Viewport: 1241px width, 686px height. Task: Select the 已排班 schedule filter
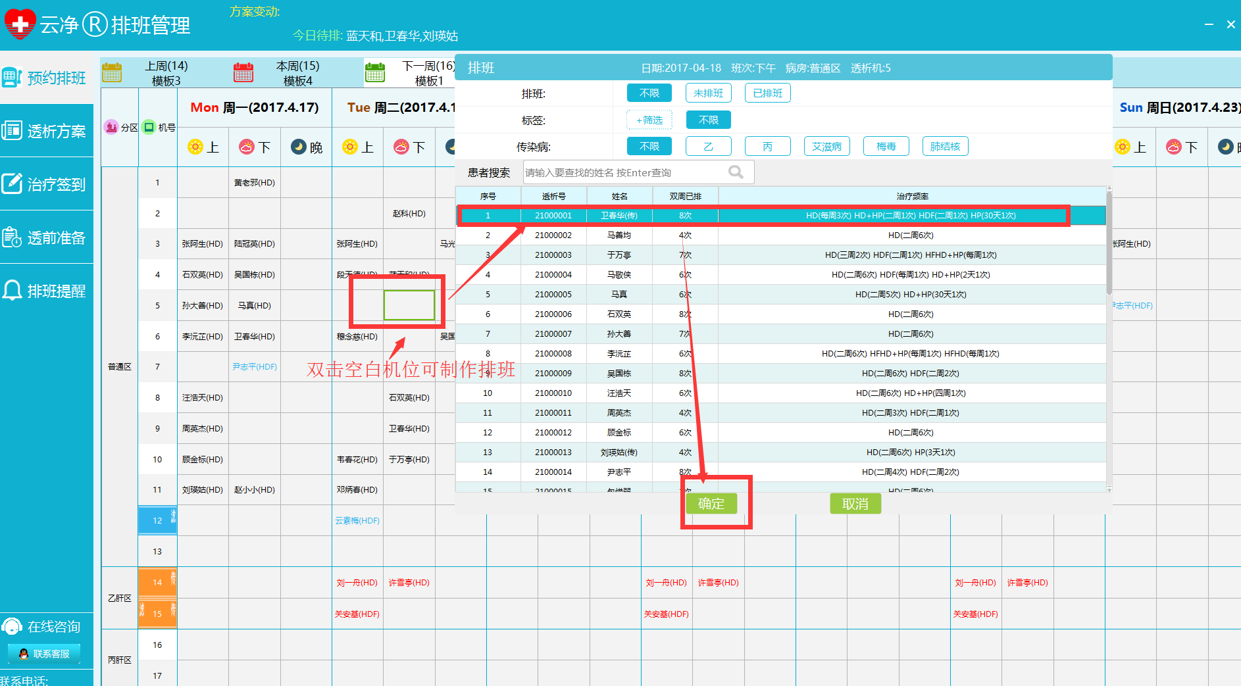coord(767,93)
